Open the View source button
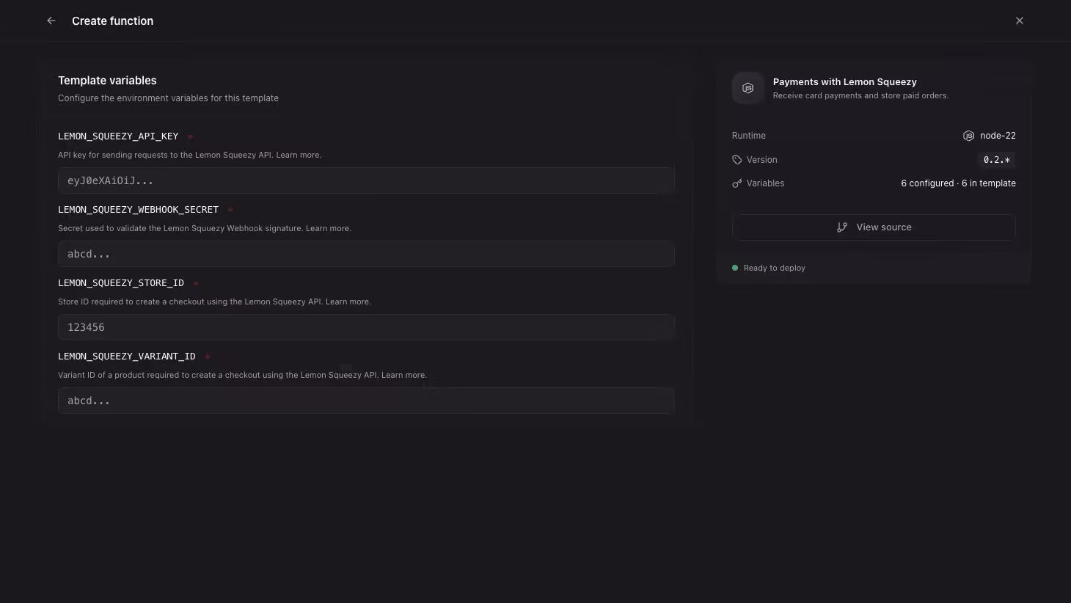This screenshot has width=1071, height=603. click(x=874, y=227)
